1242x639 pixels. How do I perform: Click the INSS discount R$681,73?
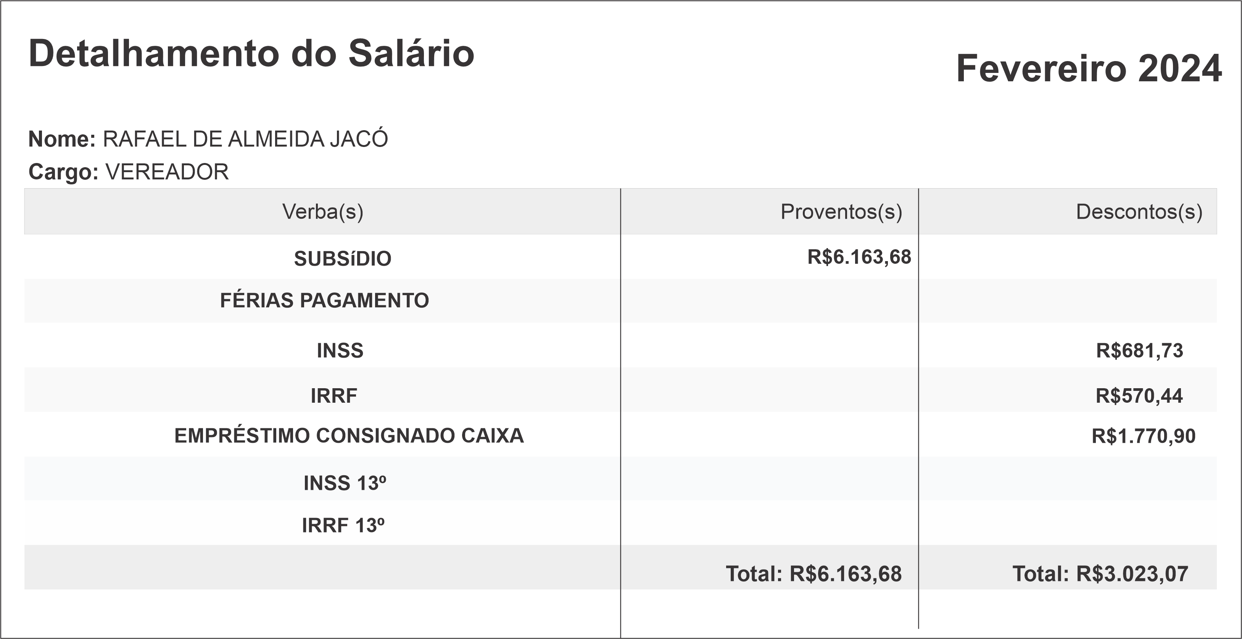1139,350
